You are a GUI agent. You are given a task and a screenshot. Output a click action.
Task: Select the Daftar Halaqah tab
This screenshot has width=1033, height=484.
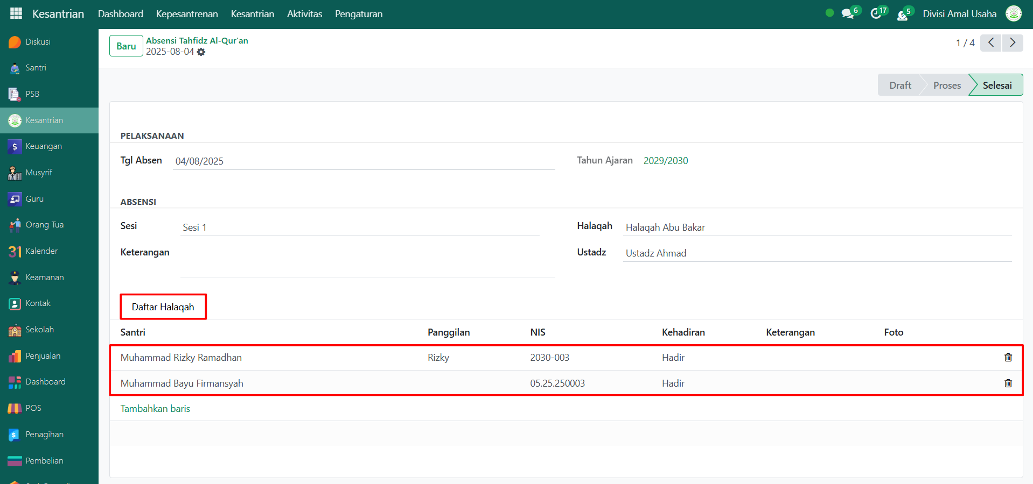pyautogui.click(x=163, y=307)
